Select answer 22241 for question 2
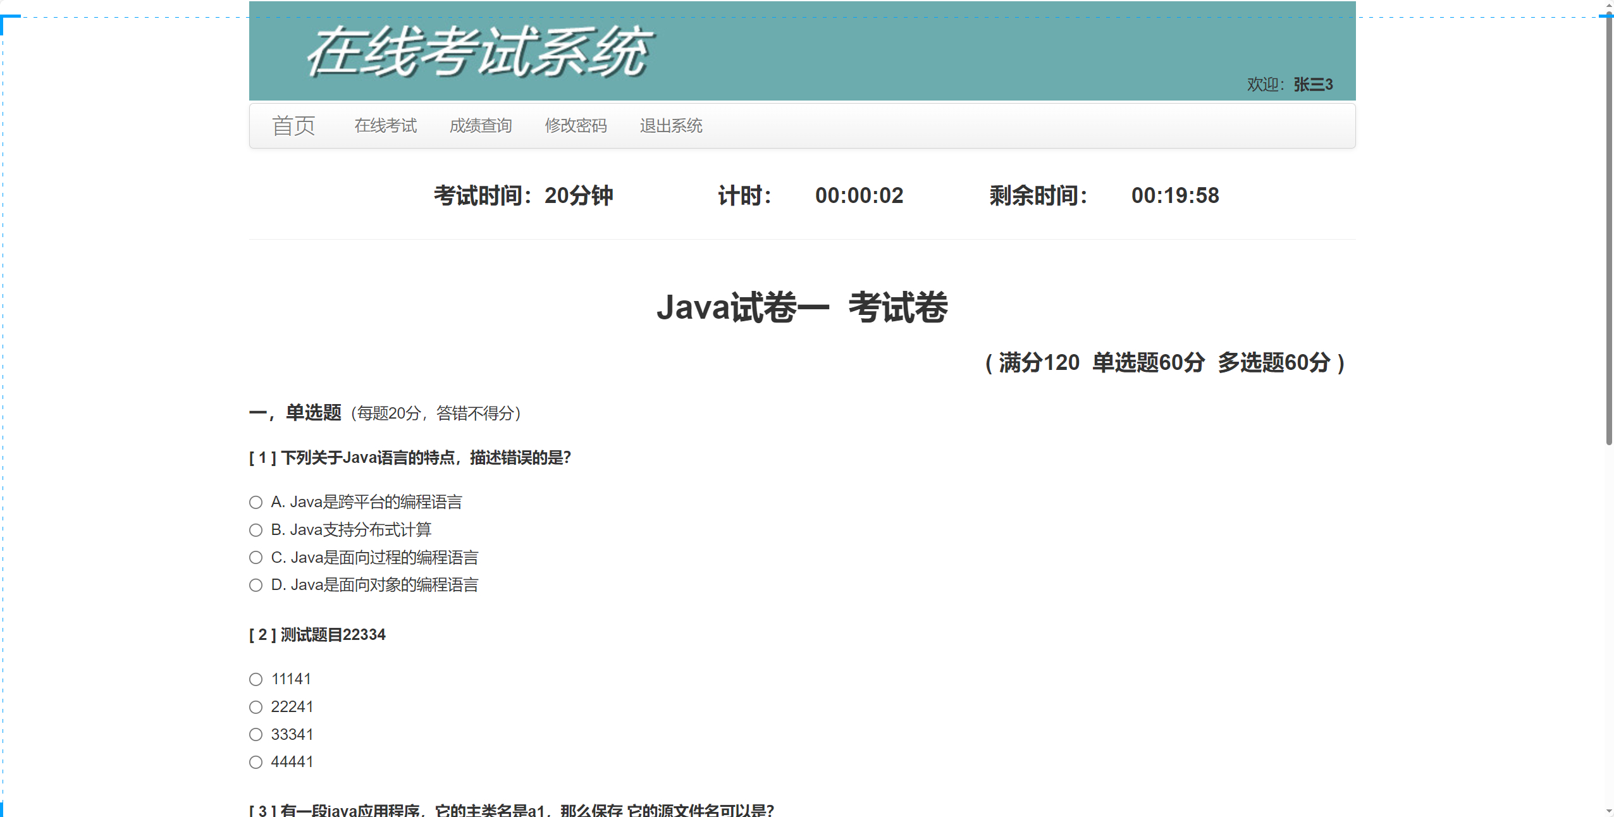Image resolution: width=1614 pixels, height=817 pixels. click(256, 707)
